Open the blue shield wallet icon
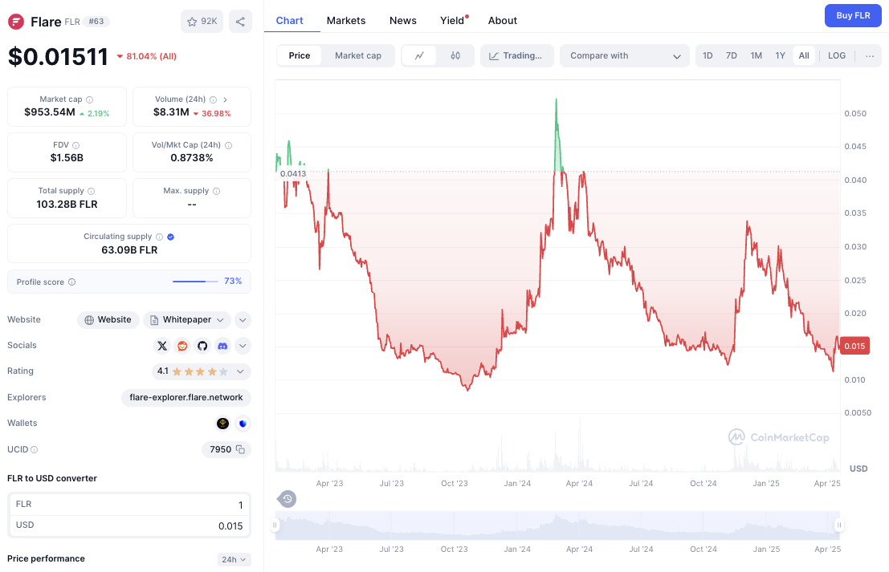This screenshot has height=572, width=889. pos(243,423)
